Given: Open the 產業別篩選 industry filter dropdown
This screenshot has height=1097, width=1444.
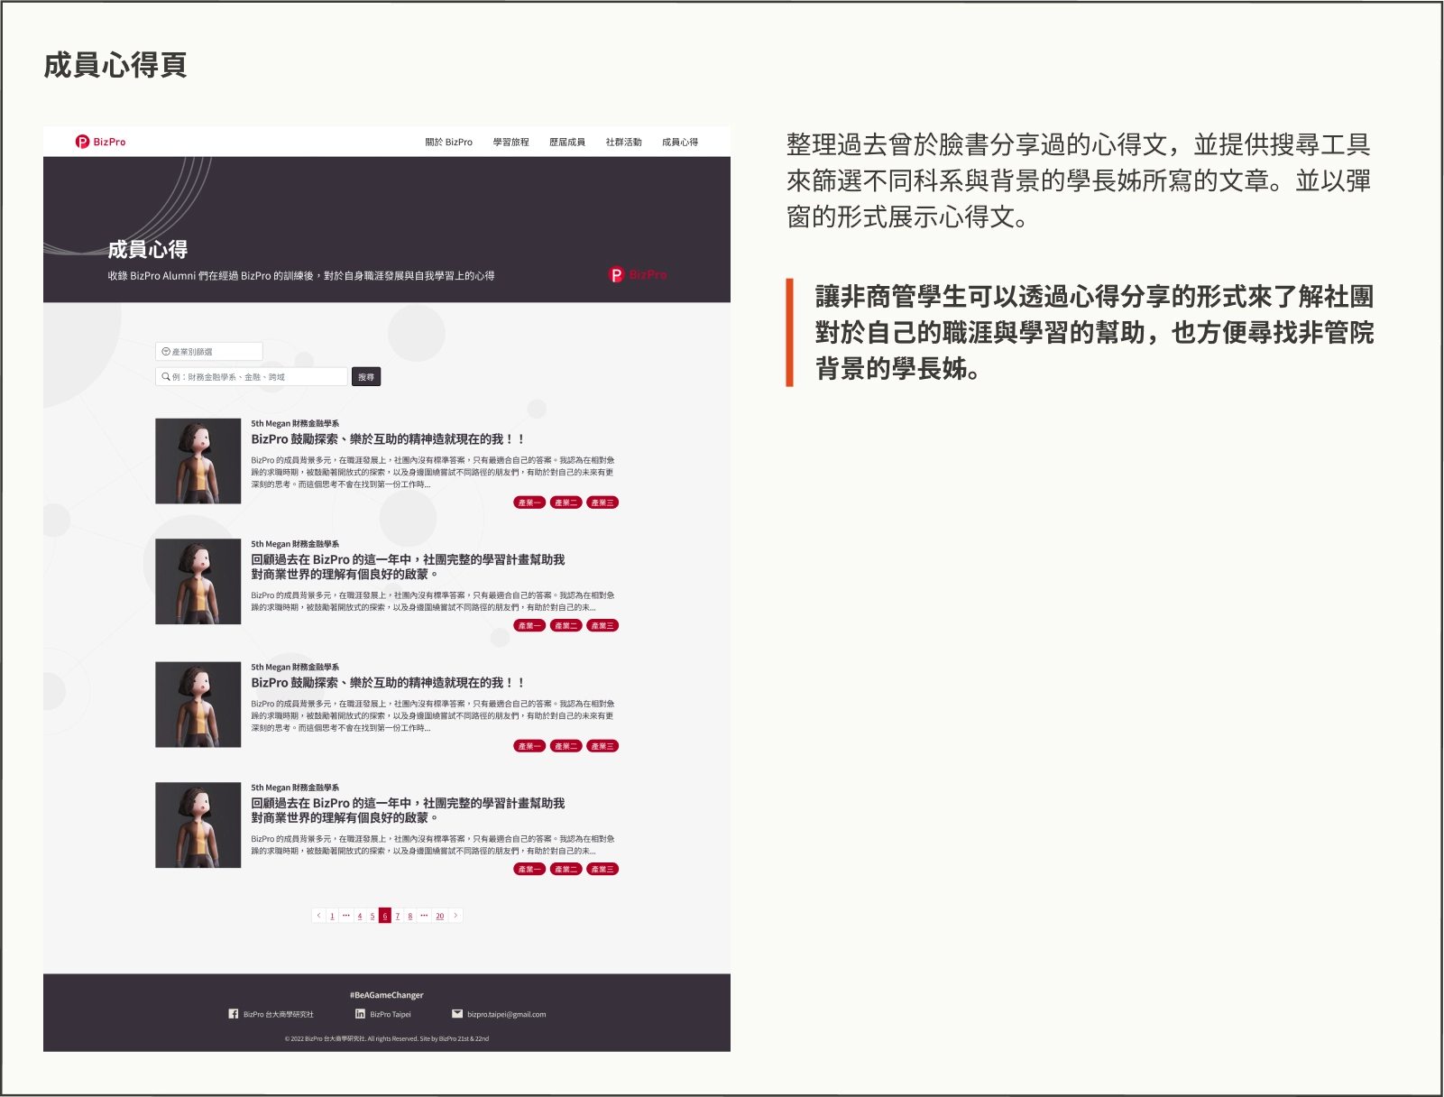Looking at the screenshot, I should [x=209, y=352].
